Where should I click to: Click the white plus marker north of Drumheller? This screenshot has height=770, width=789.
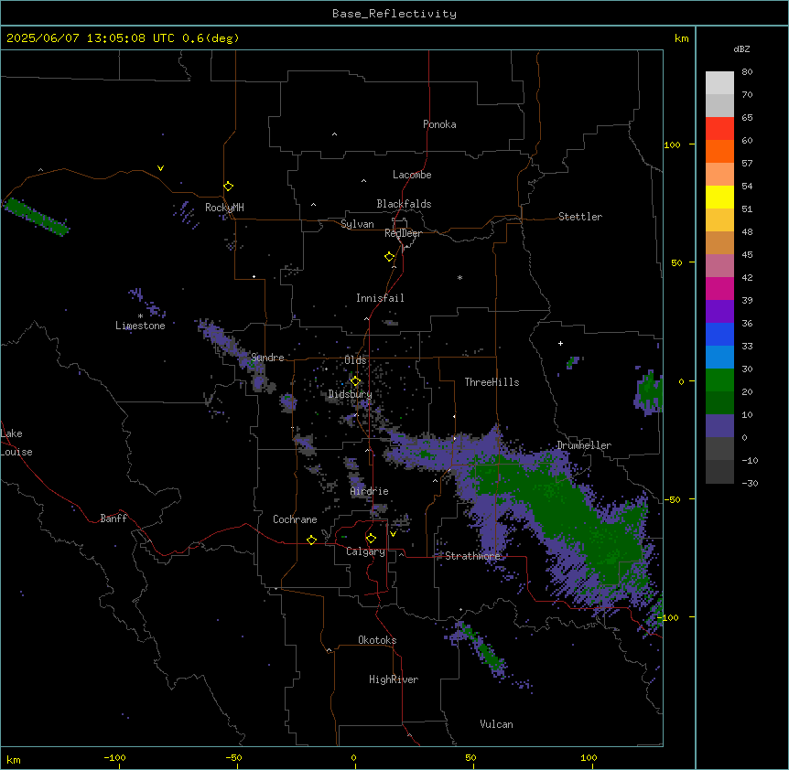pyautogui.click(x=560, y=343)
